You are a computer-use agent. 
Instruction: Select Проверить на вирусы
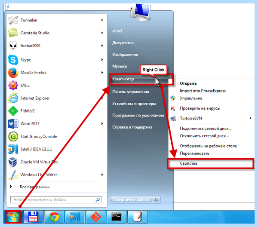200,108
